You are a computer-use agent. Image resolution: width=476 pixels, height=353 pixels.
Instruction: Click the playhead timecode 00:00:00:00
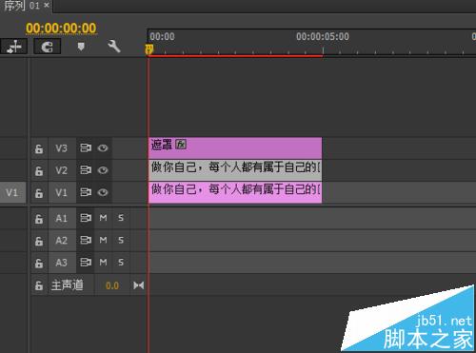tap(61, 29)
